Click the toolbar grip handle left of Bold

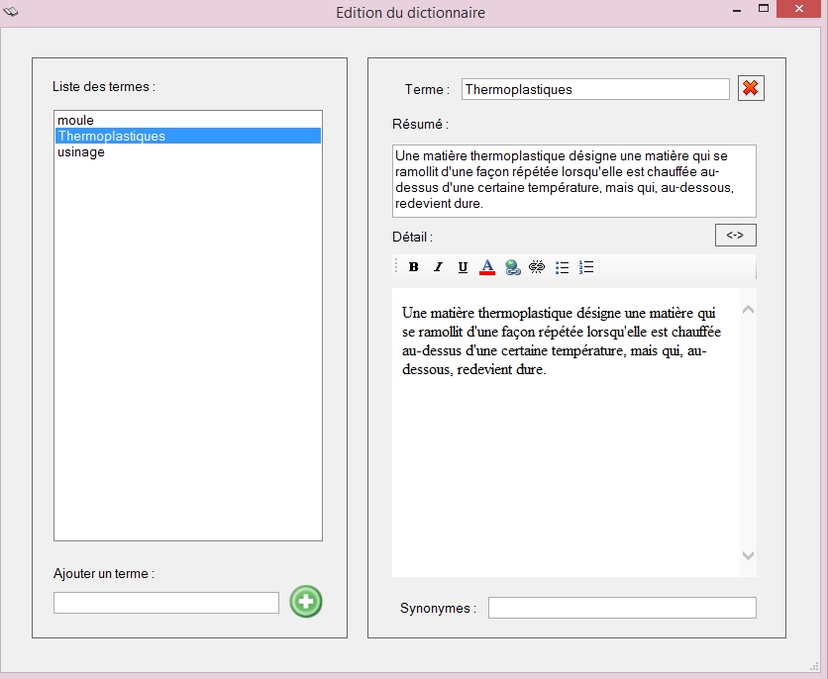coord(396,266)
